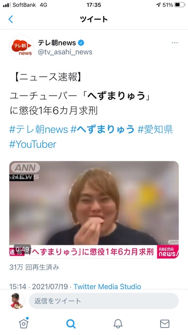Open the テレ朝news profile avatar
This screenshot has height=335, width=188.
tap(22, 47)
